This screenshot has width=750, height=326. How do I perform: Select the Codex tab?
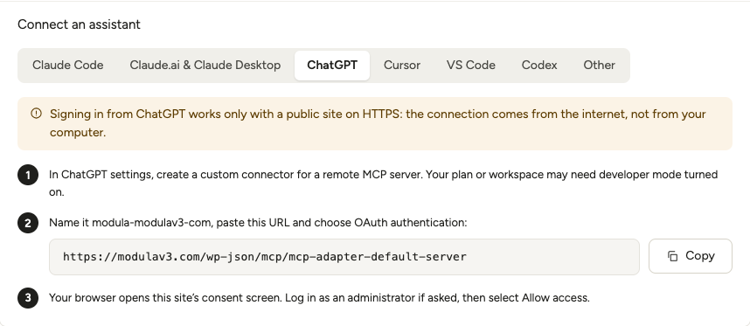[x=539, y=65]
